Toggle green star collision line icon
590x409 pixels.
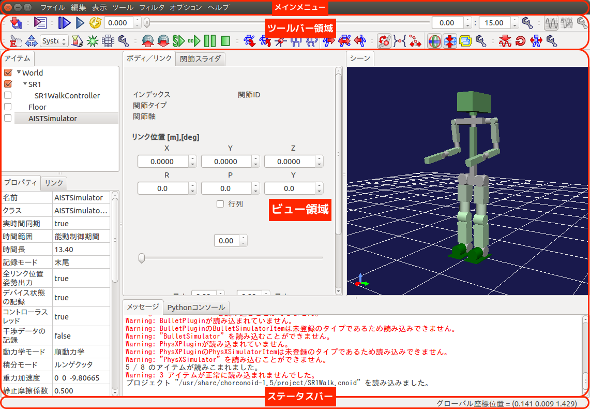coord(93,41)
